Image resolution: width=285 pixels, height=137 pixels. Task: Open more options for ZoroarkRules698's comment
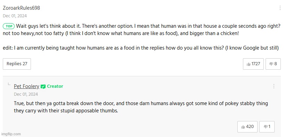coord(280,8)
